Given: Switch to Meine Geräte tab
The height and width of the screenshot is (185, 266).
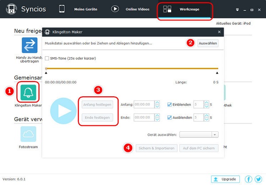Looking at the screenshot, I should [86, 9].
